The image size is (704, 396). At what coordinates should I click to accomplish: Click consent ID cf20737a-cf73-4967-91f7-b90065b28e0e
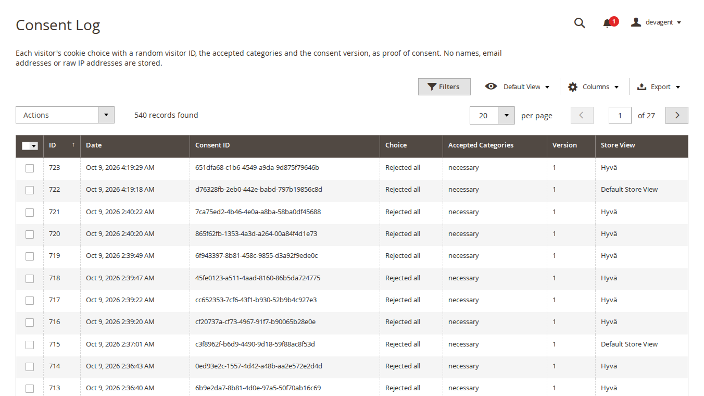256,322
